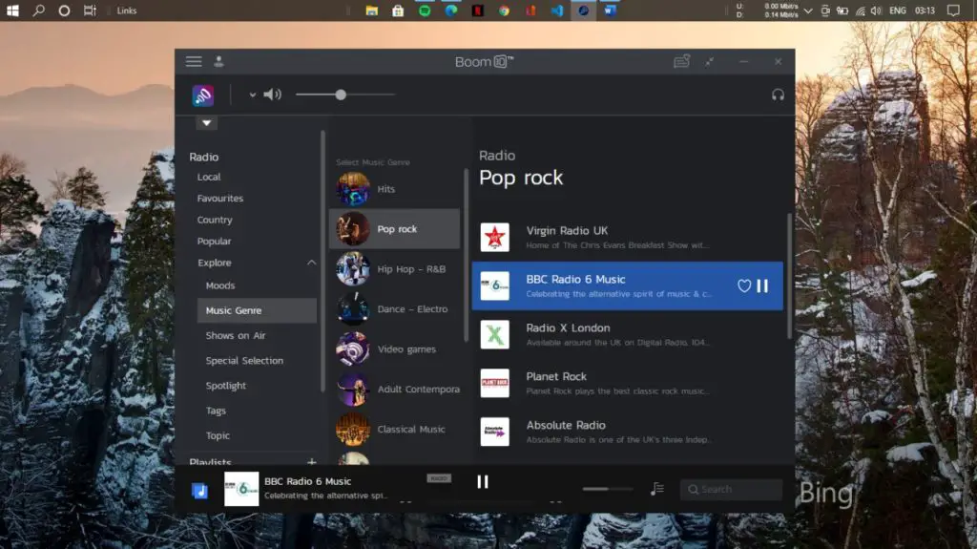The height and width of the screenshot is (549, 977).
Task: Expand the dropdown arrow above Radio sidebar
Action: 206,123
